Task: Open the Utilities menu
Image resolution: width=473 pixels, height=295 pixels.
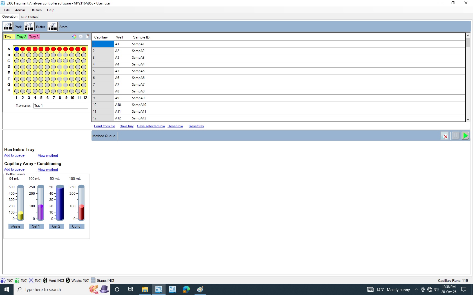Action: [x=36, y=10]
